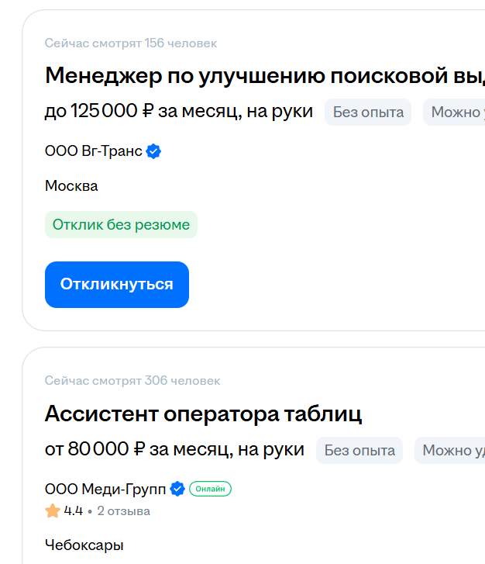Click the 2 отзыва reviews link

[123, 511]
